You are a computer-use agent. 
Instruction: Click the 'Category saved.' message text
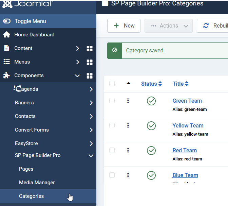145,51
